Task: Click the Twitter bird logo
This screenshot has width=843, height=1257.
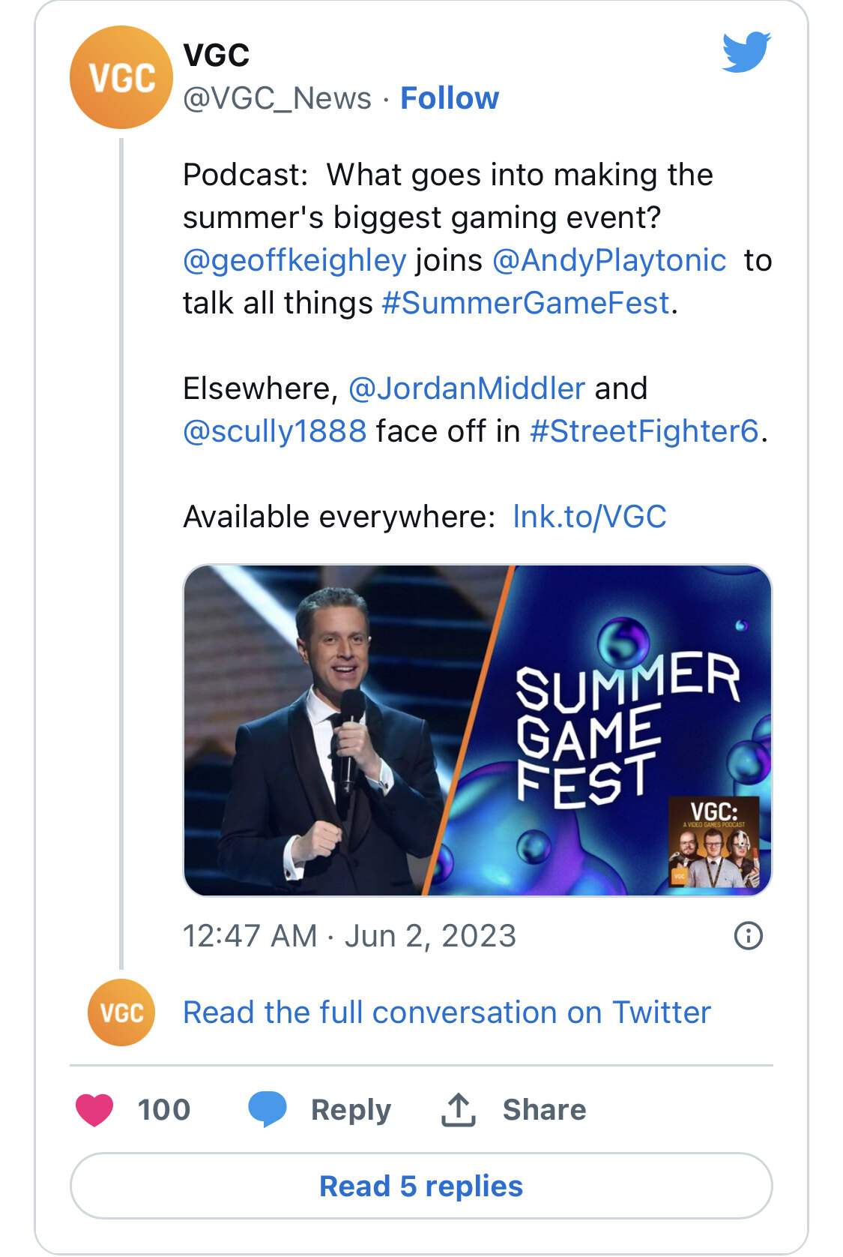Action: (746, 52)
